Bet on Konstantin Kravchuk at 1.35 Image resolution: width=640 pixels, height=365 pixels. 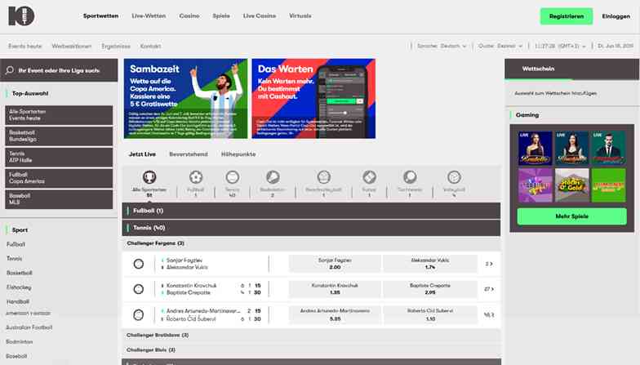[335, 289]
